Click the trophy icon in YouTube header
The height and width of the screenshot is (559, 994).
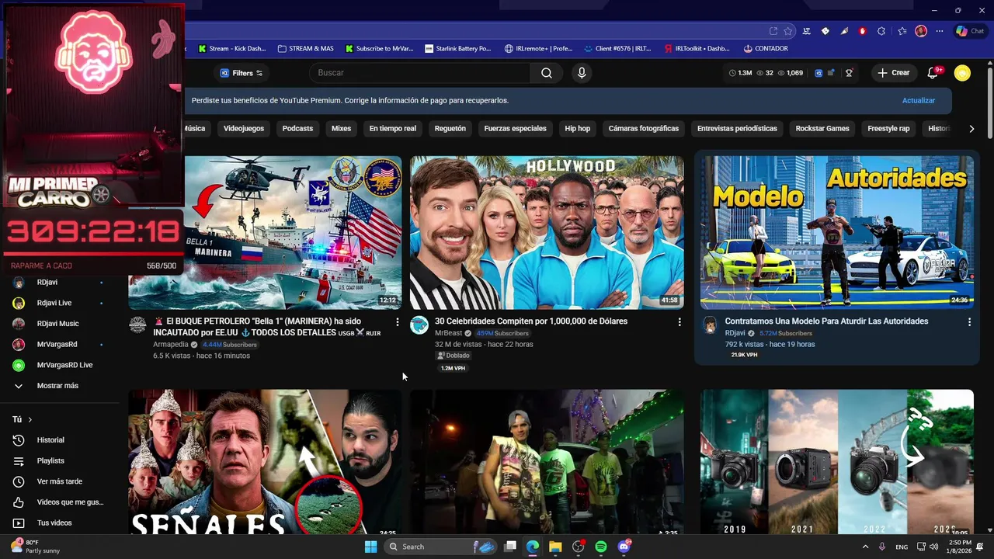point(850,73)
